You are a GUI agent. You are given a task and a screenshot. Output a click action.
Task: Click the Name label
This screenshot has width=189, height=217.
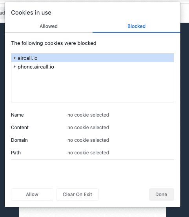tap(17, 115)
